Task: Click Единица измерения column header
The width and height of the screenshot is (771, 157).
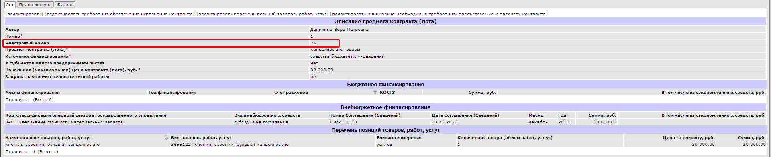Action: point(399,138)
